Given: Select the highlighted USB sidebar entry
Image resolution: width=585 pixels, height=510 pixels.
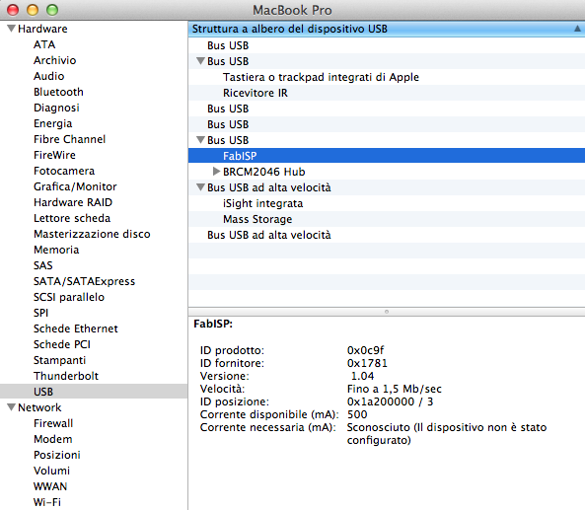Looking at the screenshot, I should pos(94,392).
